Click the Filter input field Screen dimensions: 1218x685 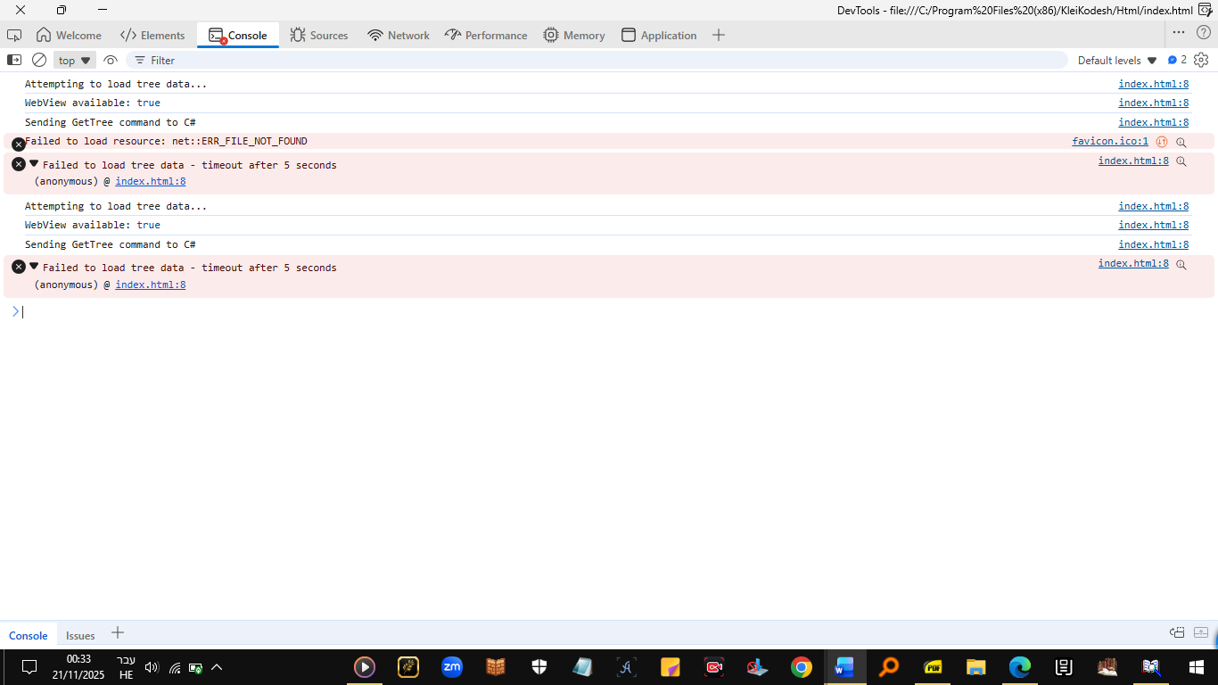pyautogui.click(x=597, y=60)
